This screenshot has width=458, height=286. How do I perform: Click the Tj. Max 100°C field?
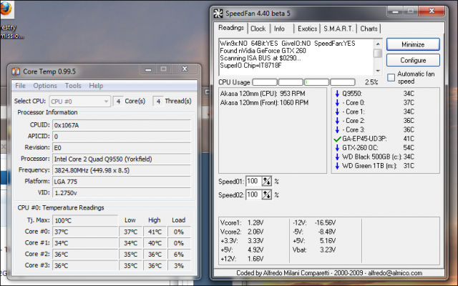[85, 220]
